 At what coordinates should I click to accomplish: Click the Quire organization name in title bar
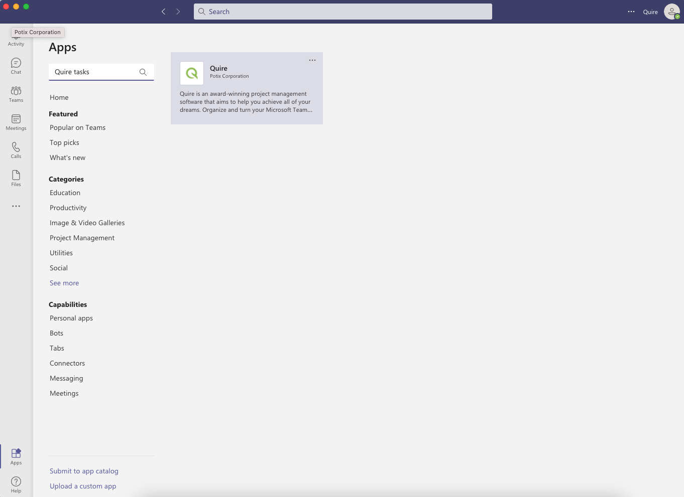[x=650, y=12]
